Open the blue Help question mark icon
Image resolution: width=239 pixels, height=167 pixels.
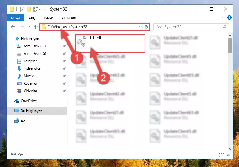[229, 17]
